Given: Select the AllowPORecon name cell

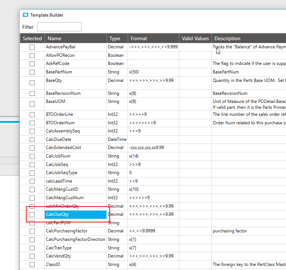Looking at the screenshot, I should 76,55.
